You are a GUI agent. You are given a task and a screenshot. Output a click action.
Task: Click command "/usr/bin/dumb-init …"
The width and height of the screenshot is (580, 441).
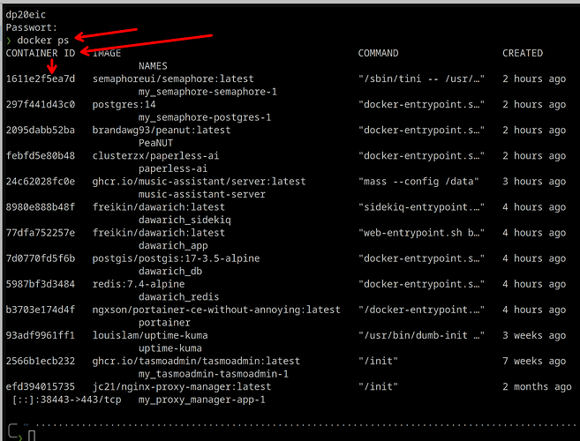(x=421, y=336)
